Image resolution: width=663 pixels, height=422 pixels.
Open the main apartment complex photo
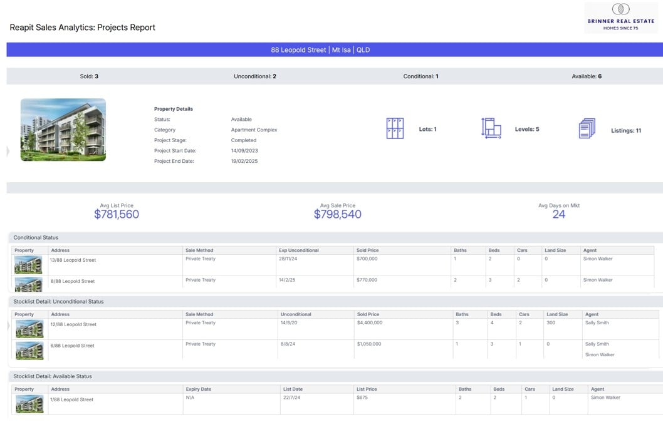point(63,130)
